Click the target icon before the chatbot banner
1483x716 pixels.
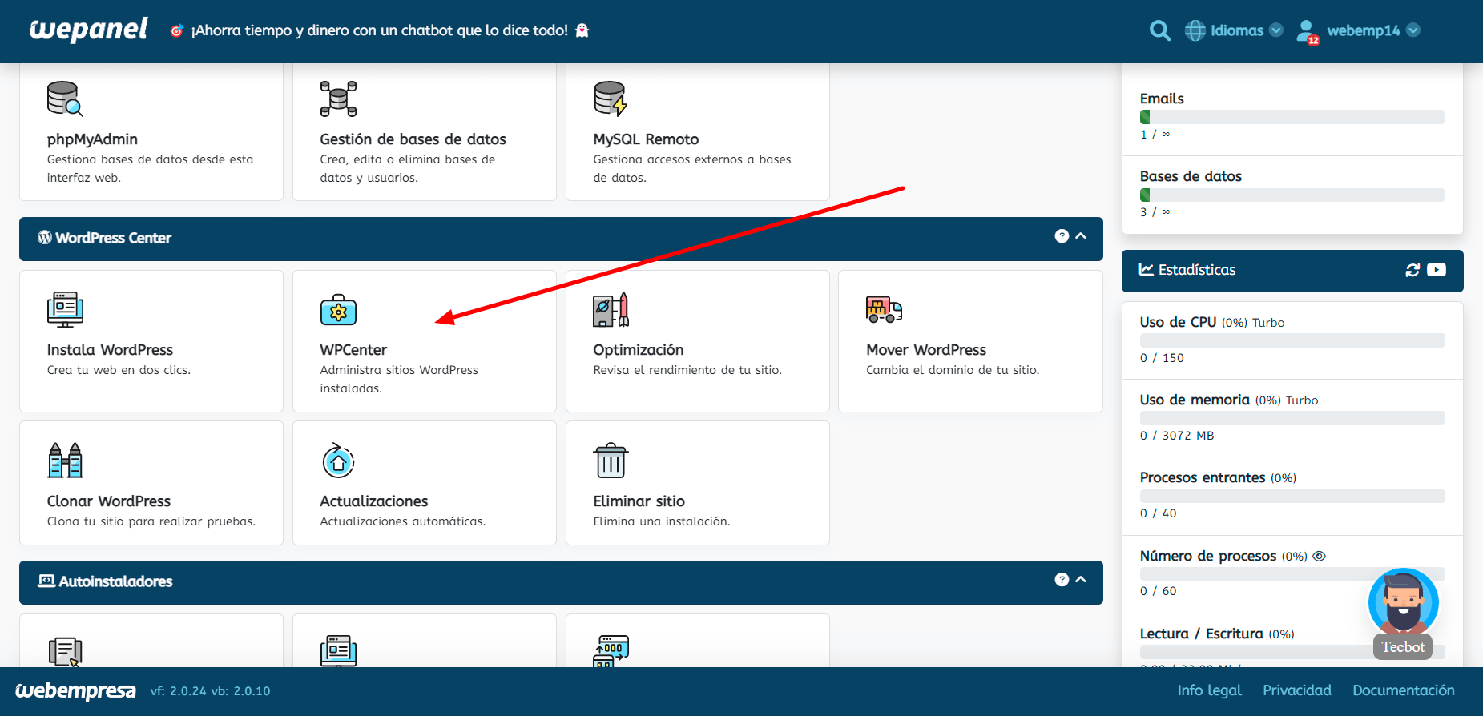[177, 30]
